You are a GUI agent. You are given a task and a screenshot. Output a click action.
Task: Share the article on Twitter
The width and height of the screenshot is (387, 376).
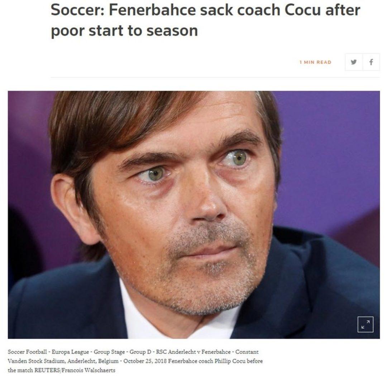[354, 62]
